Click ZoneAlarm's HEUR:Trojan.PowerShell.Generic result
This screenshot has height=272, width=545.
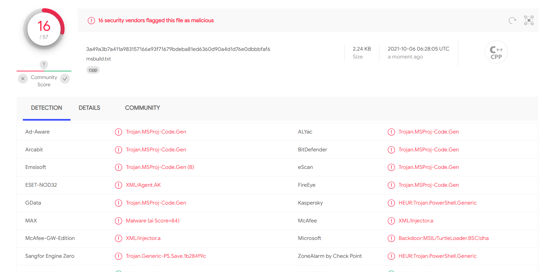[438, 256]
